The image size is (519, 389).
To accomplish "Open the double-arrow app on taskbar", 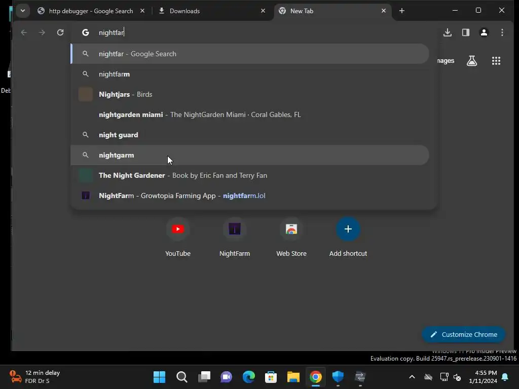I will 360,377.
